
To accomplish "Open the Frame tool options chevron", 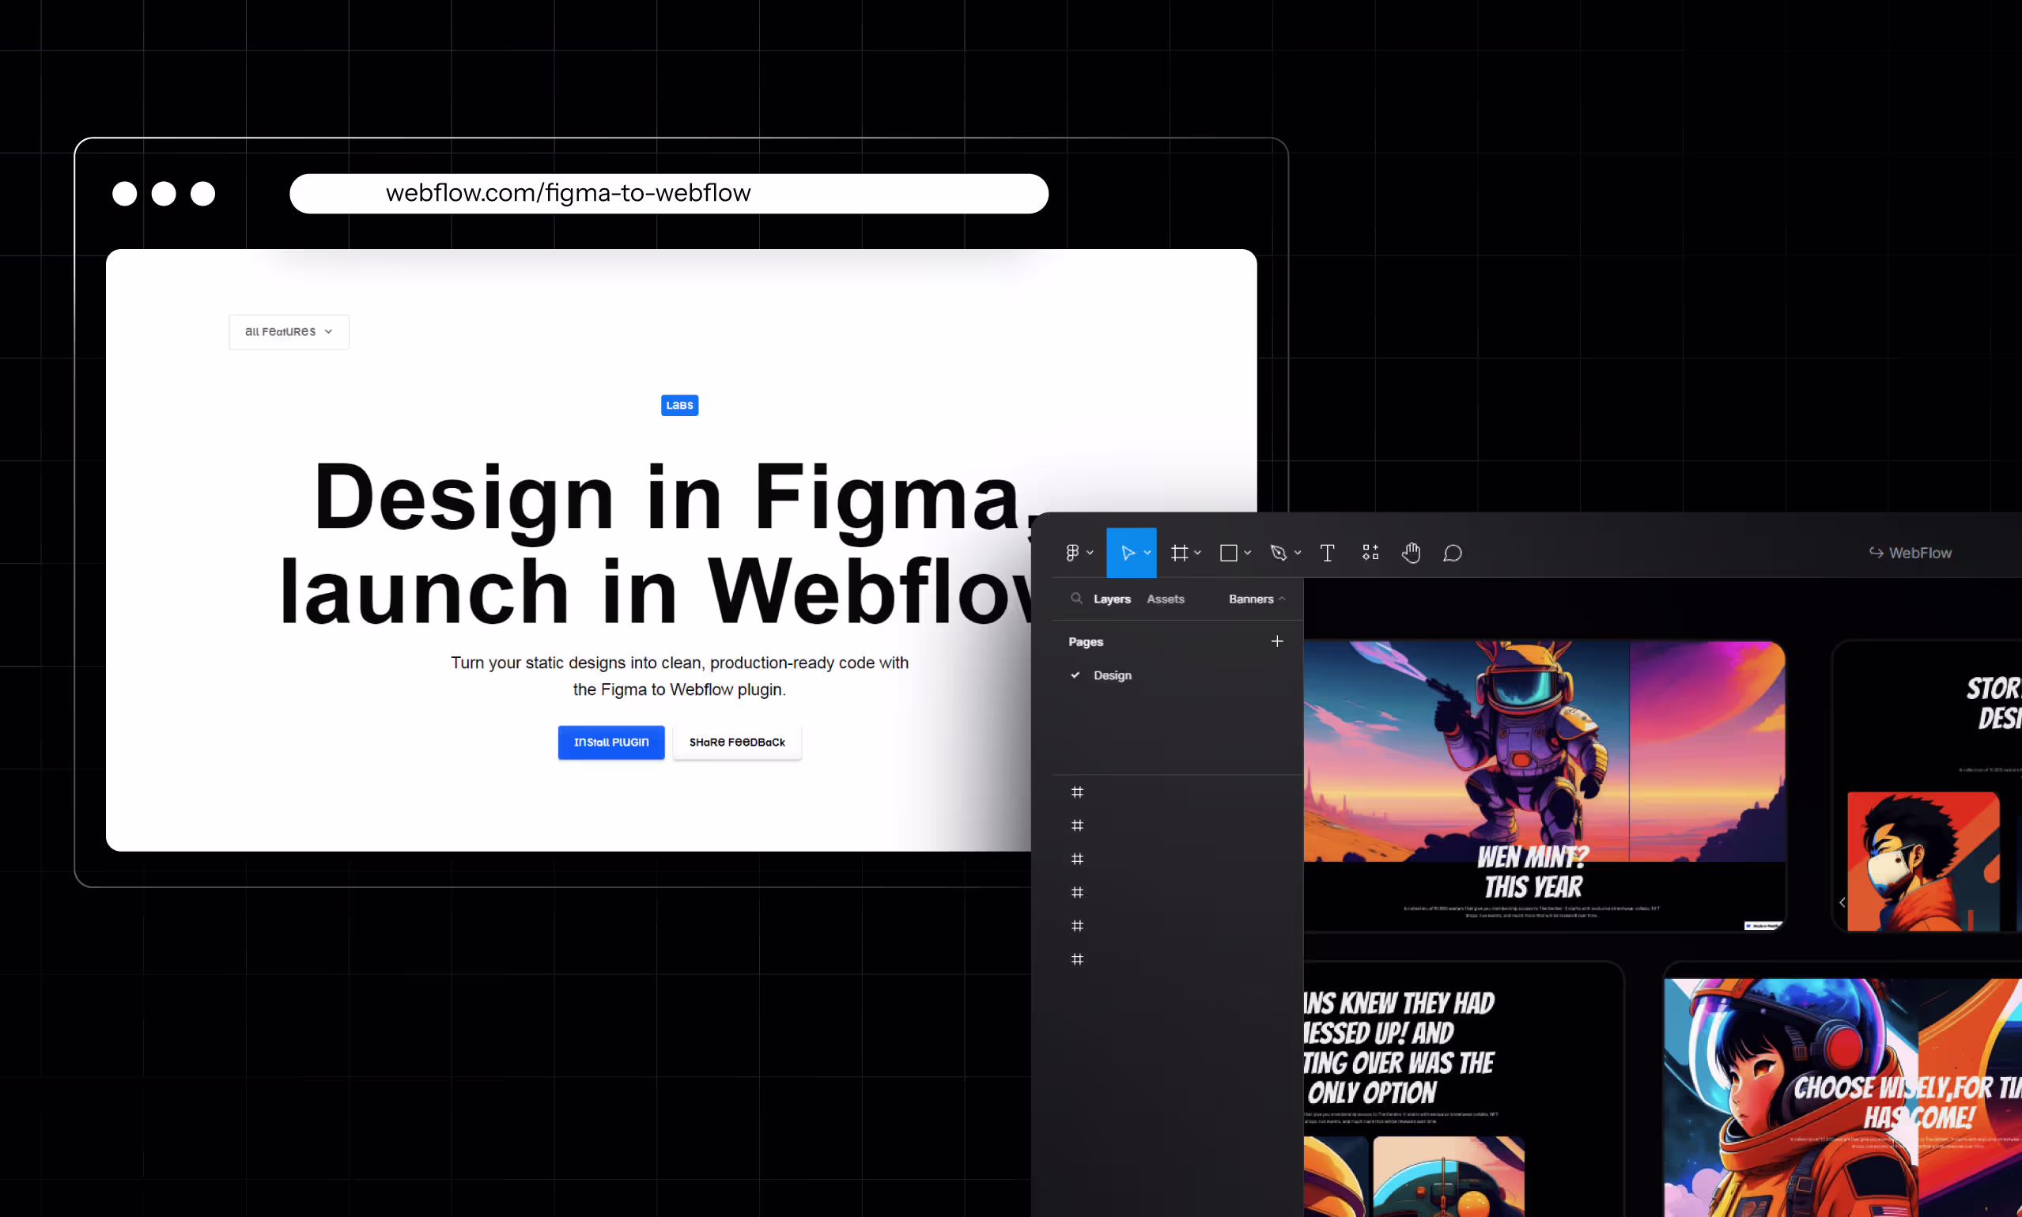I will pos(1197,554).
